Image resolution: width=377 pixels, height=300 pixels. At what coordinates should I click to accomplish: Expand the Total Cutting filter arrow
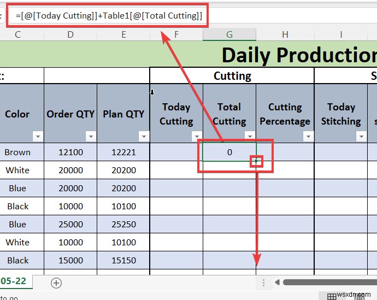pos(250,136)
